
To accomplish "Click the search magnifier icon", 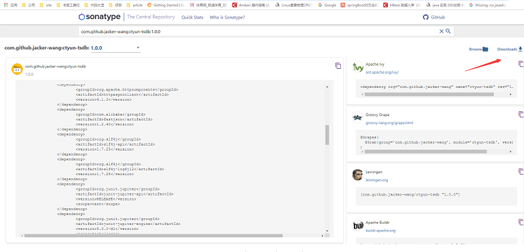I will (x=448, y=31).
